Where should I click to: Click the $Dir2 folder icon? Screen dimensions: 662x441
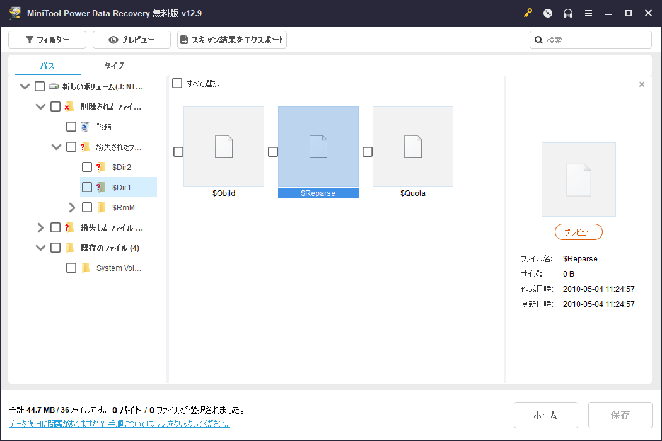(100, 167)
